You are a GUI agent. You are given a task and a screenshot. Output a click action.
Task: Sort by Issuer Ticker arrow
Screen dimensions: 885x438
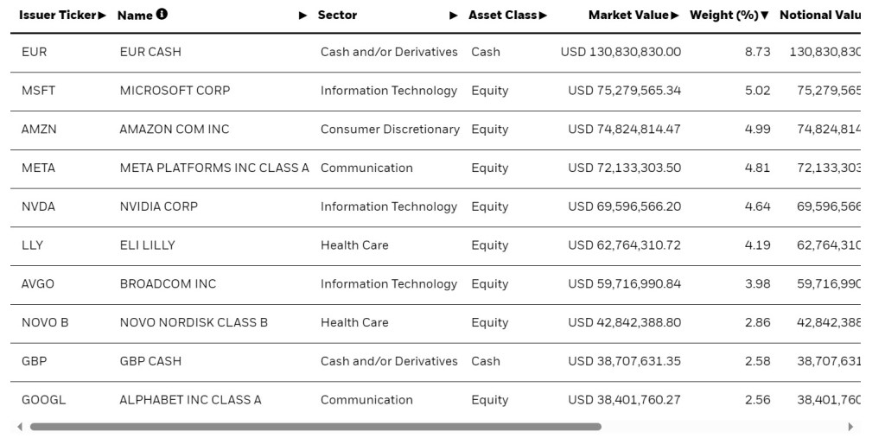(103, 16)
